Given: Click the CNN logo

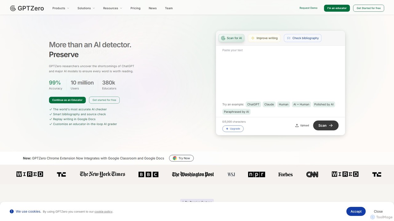Looking at the screenshot, I should click(312, 174).
